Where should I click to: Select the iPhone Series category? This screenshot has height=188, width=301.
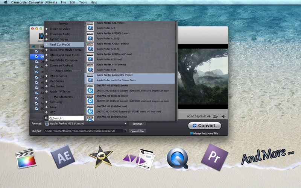[64, 76]
